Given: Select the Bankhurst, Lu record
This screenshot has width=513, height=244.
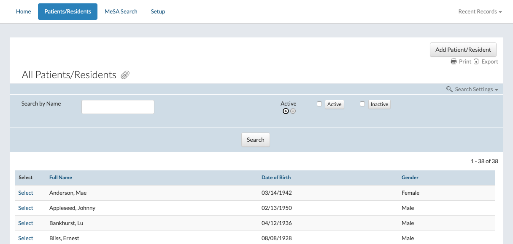Looking at the screenshot, I should tap(26, 223).
